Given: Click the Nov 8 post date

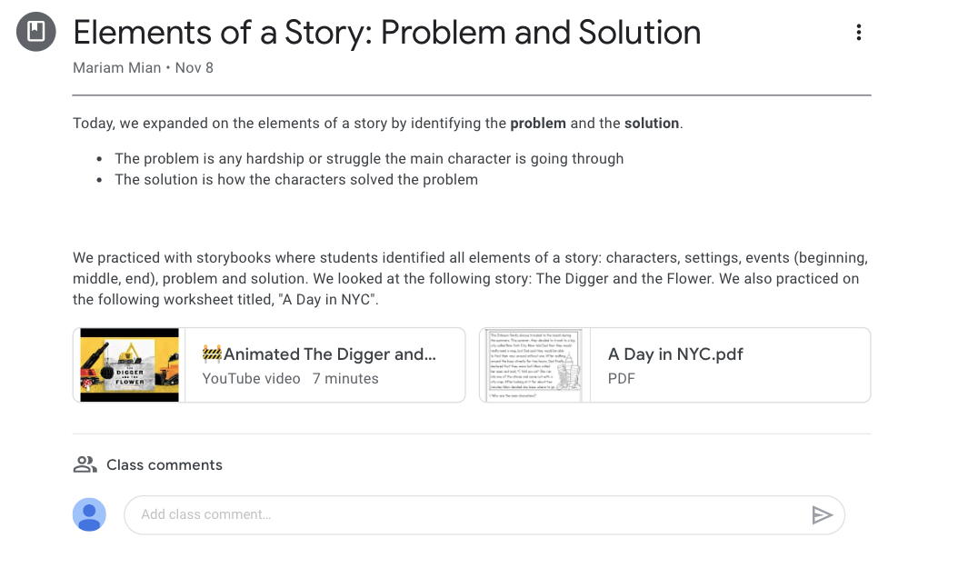Looking at the screenshot, I should pos(195,68).
